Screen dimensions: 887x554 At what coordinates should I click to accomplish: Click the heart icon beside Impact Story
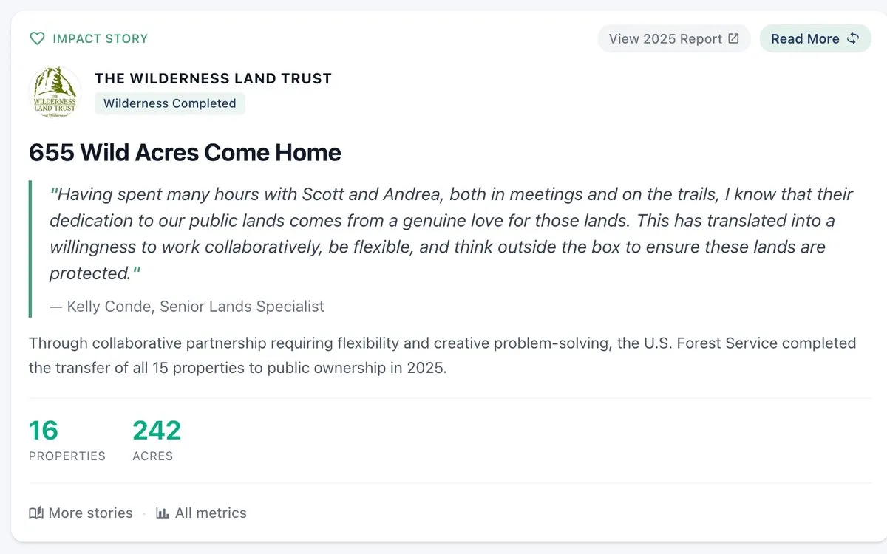point(37,38)
